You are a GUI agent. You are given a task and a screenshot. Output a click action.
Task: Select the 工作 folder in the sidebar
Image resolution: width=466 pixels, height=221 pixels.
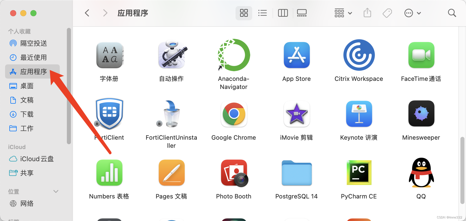32,128
